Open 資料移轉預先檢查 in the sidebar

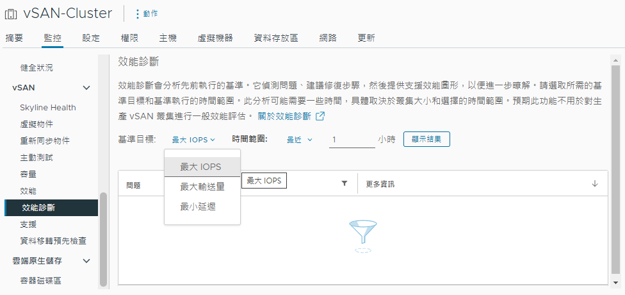53,241
